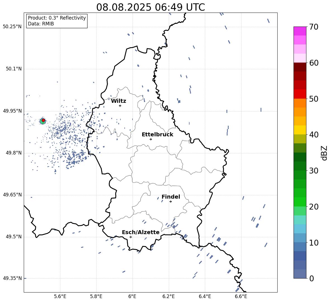Click the 6.2°E longitude label
331x302 pixels.
169,296
